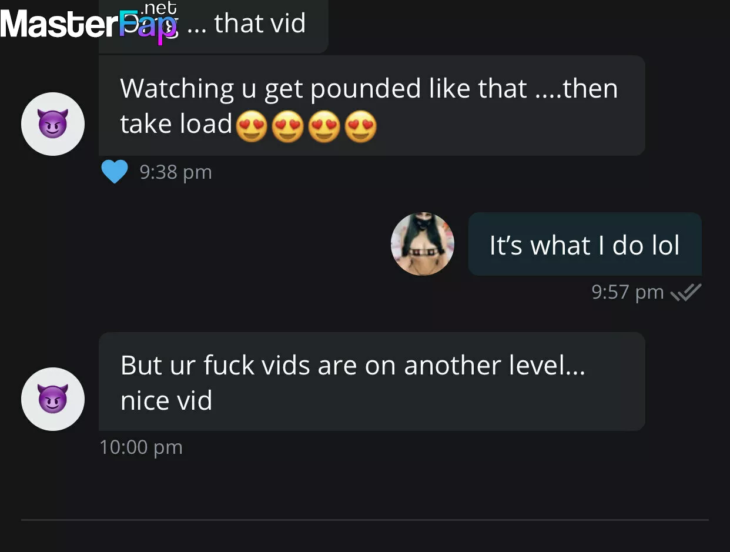Open the devil emoji avatar beside 9:38 message

coord(53,124)
